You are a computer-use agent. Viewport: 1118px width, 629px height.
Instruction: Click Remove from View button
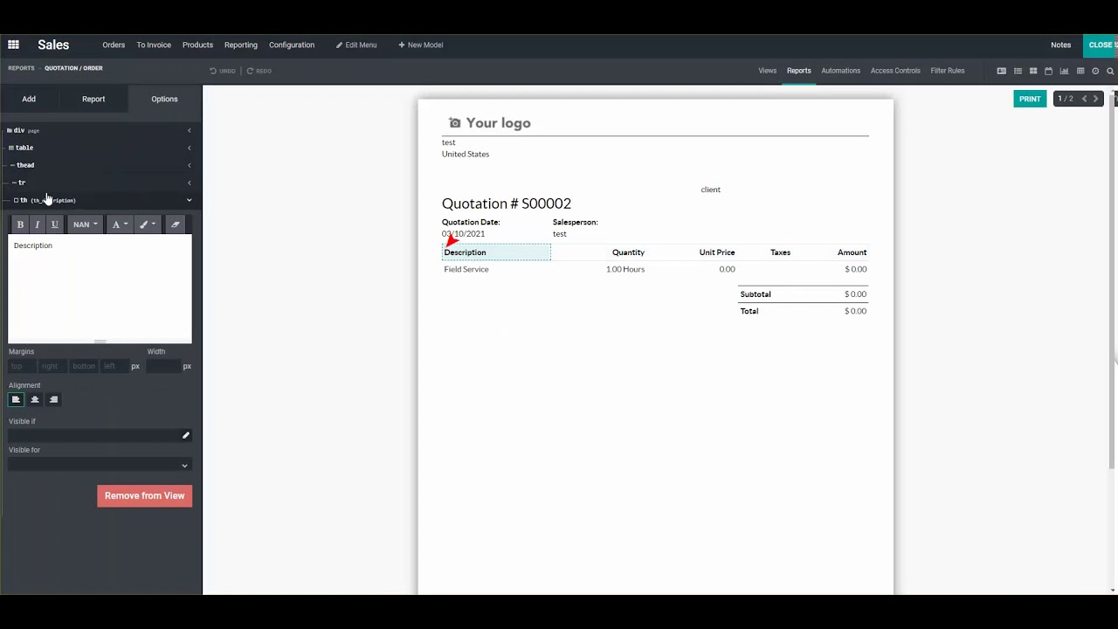(x=144, y=495)
